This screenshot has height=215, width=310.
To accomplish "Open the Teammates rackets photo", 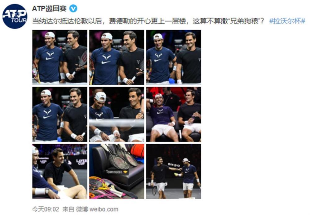I will [117, 171].
